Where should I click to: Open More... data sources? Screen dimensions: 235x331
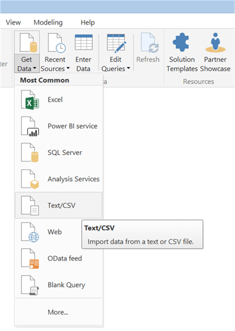click(x=58, y=312)
